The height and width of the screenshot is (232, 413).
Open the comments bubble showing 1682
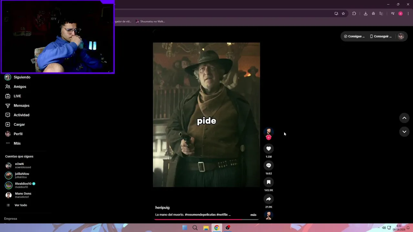click(x=268, y=165)
